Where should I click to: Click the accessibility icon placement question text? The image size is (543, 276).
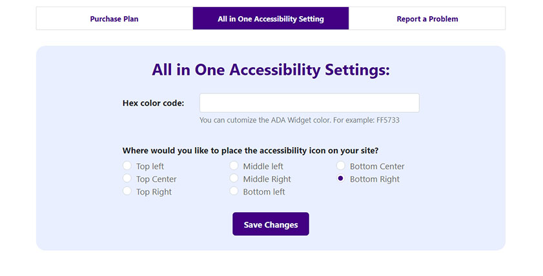click(x=251, y=151)
